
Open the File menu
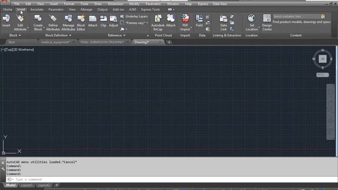[17, 4]
